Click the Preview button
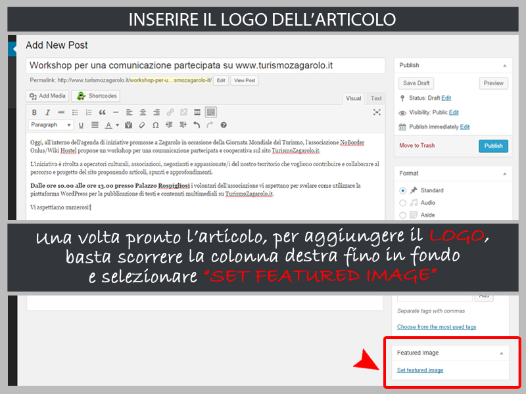This screenshot has height=394, width=526. click(494, 83)
